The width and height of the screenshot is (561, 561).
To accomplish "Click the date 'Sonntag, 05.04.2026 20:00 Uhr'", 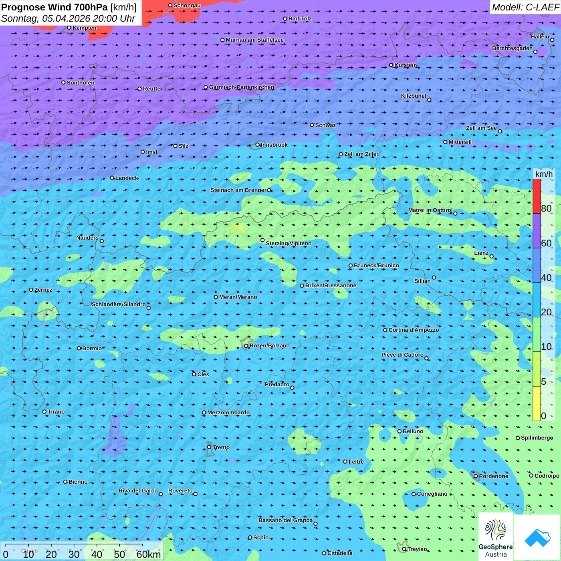I will pyautogui.click(x=68, y=18).
